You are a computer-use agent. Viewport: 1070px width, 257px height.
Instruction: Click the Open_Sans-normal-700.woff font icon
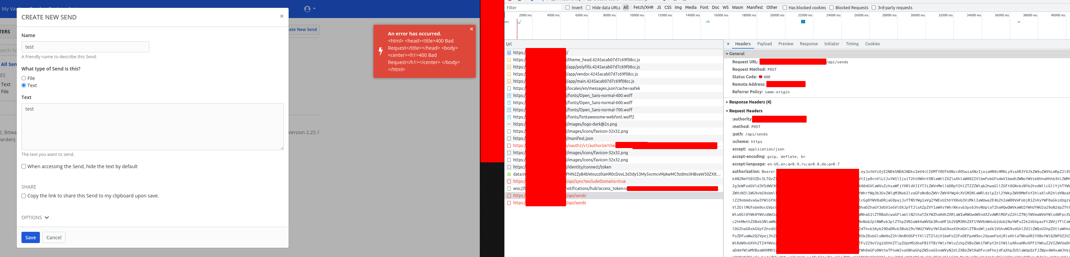point(509,110)
